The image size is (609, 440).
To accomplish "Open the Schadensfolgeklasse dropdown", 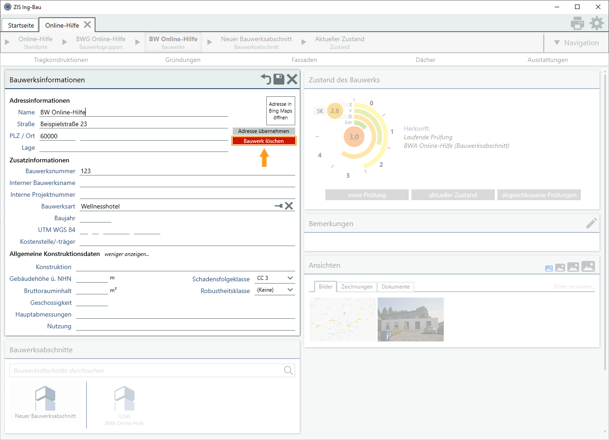I will pyautogui.click(x=290, y=278).
